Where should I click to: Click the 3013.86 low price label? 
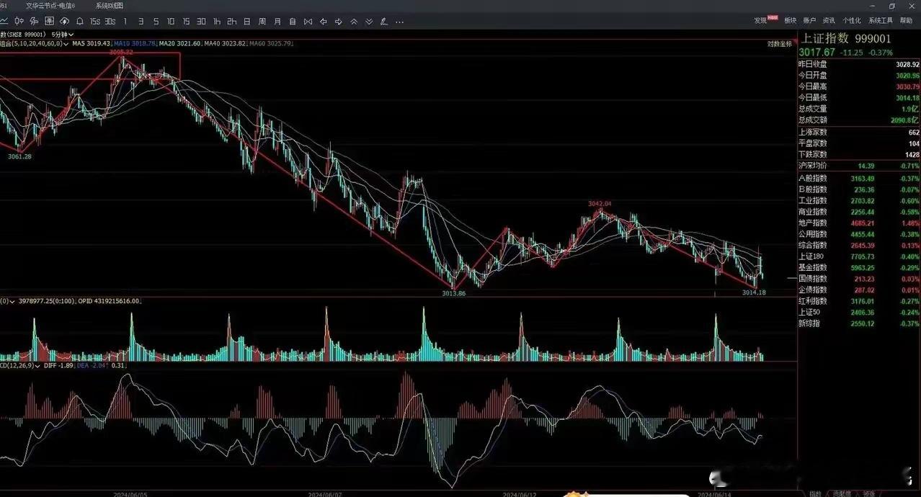click(x=453, y=294)
